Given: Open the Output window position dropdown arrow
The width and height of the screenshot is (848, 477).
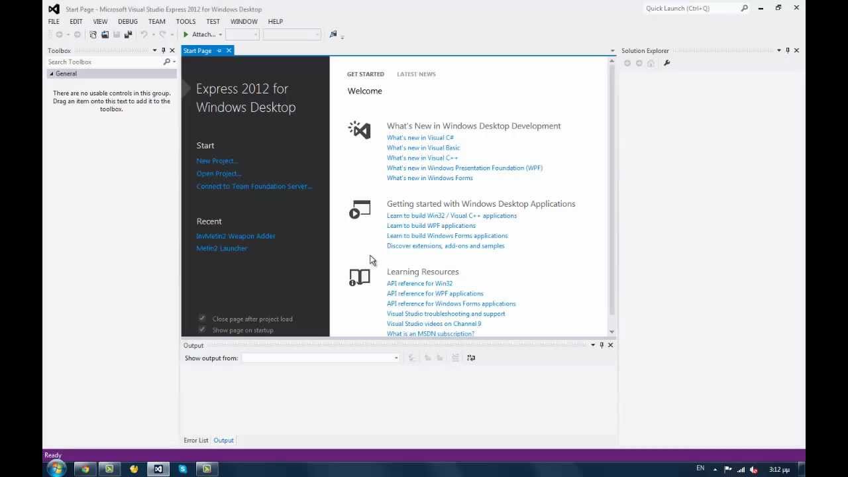Looking at the screenshot, I should click(x=593, y=345).
